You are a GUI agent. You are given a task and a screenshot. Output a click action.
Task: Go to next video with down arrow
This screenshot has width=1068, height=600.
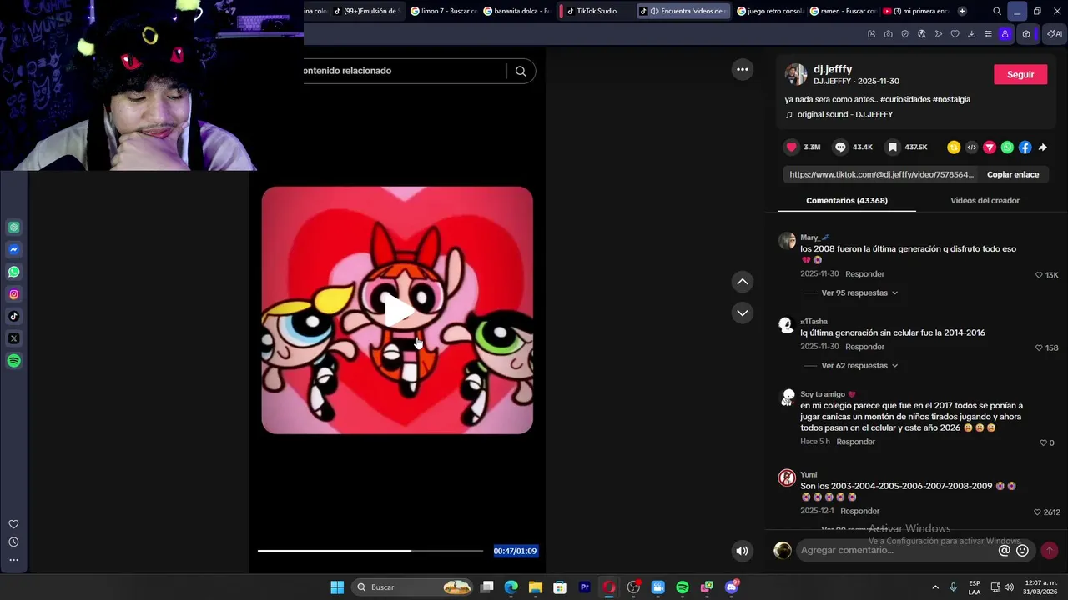pos(743,312)
